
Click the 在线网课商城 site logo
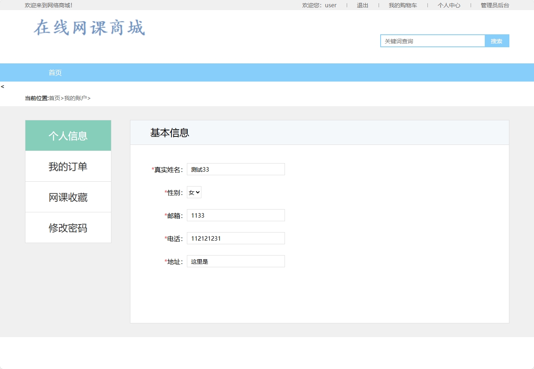tap(90, 27)
